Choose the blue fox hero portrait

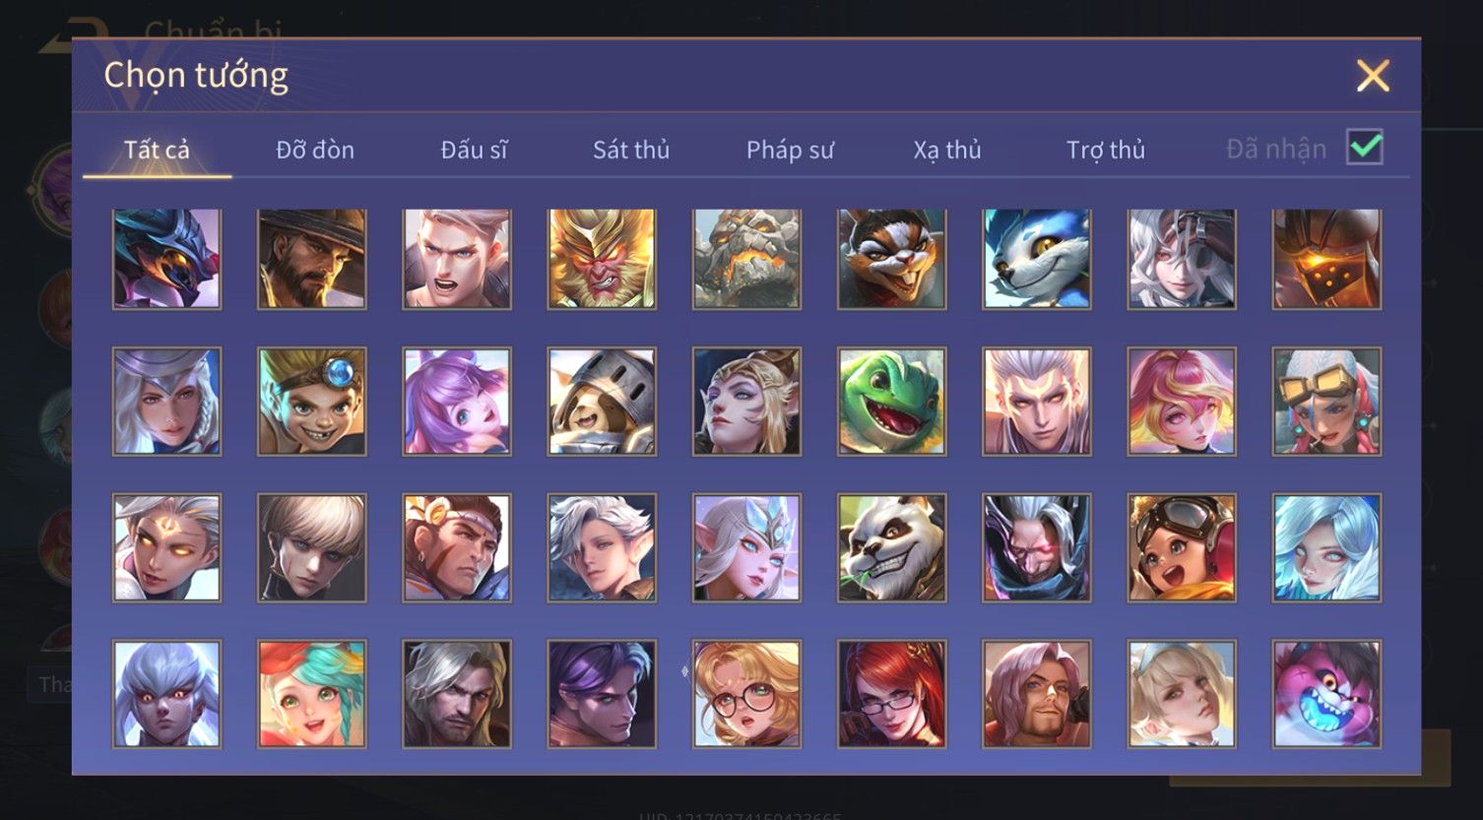pos(1036,259)
